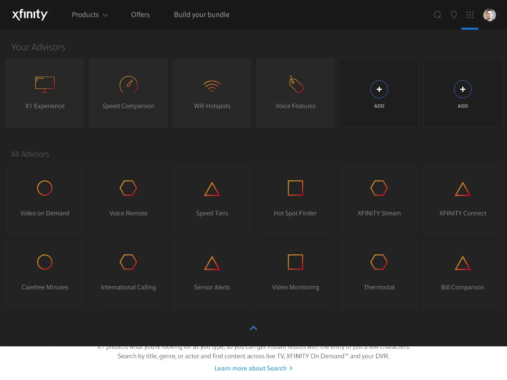This screenshot has height=380, width=507.
Task: Open Build your bundle
Action: 202,15
